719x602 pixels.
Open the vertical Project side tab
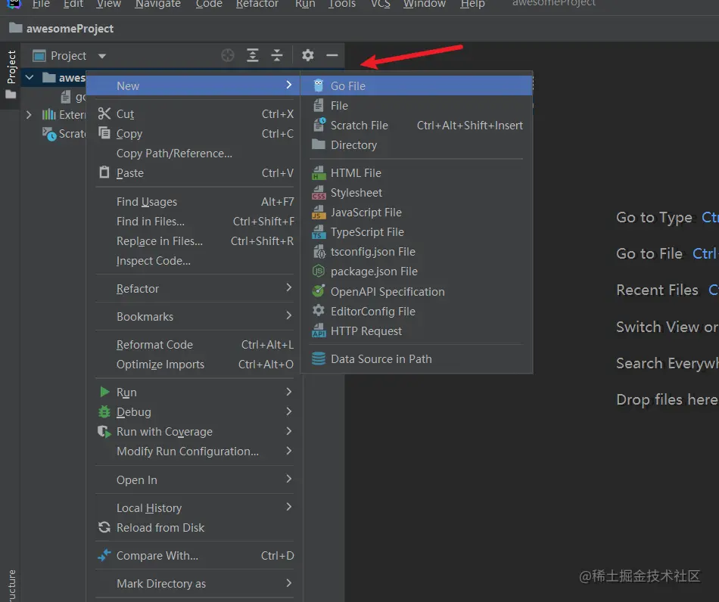11,67
